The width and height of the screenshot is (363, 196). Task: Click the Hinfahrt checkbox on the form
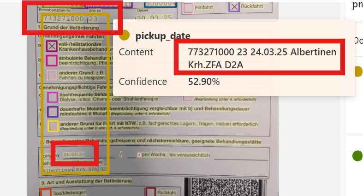tap(188, 8)
